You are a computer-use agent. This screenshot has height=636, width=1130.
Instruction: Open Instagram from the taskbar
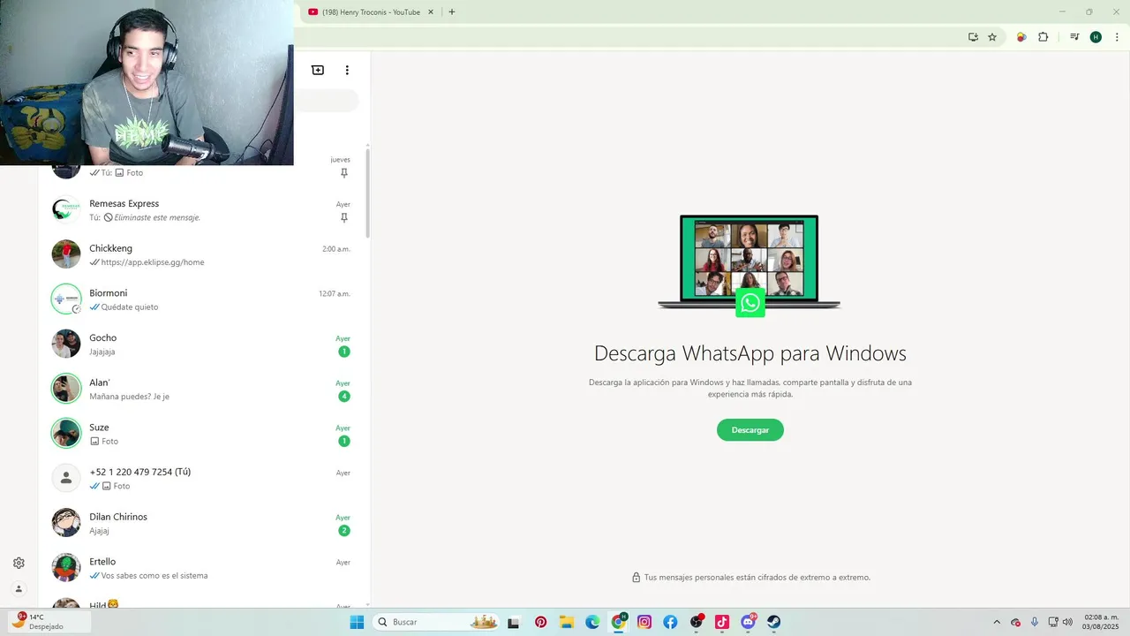point(644,622)
